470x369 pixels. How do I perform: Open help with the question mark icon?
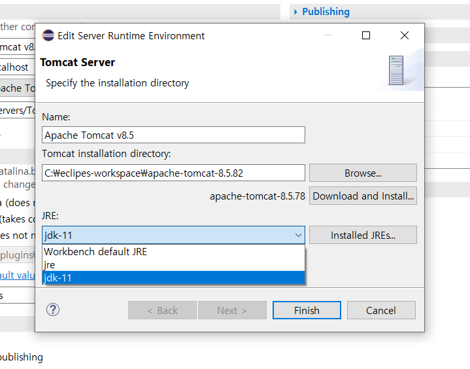[54, 309]
